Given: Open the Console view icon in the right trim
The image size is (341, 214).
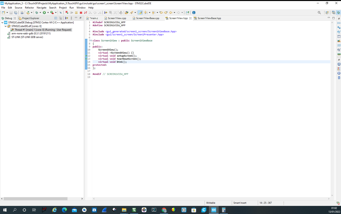Looking at the screenshot, I should 339,64.
